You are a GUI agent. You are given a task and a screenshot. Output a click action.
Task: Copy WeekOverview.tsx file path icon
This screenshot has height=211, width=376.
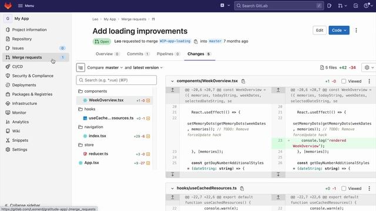pyautogui.click(x=243, y=81)
